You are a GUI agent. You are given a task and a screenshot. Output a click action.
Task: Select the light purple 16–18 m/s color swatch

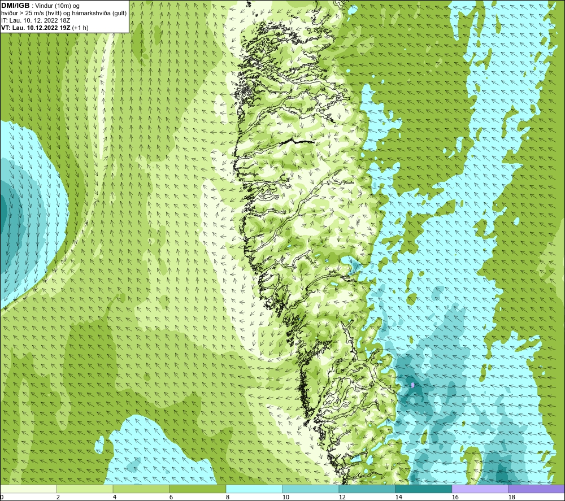click(480, 489)
